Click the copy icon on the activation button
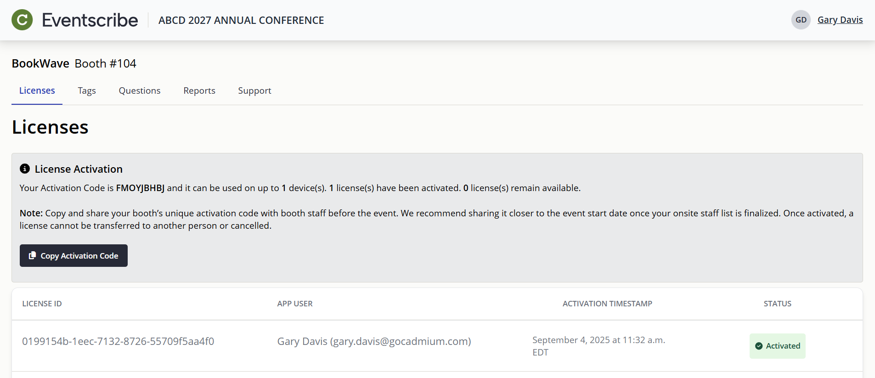This screenshot has width=875, height=378. [x=32, y=255]
